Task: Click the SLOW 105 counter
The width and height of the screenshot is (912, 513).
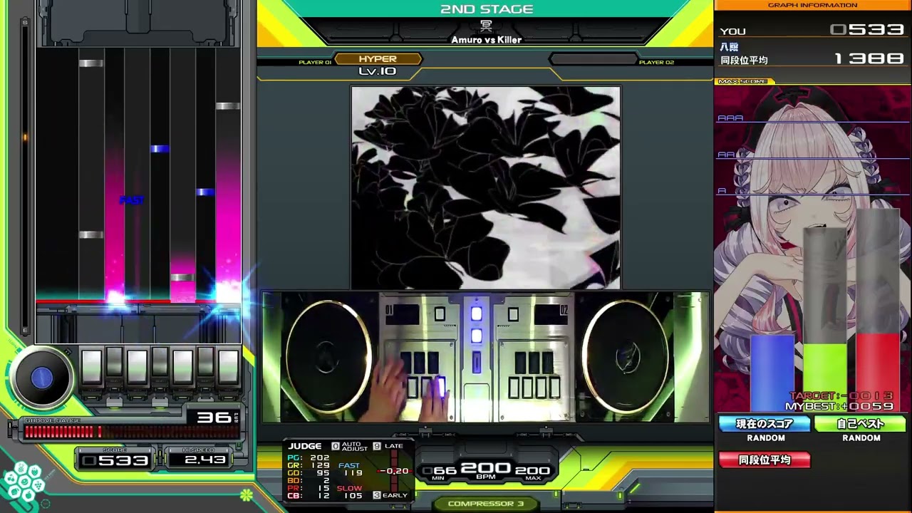Action: click(x=350, y=492)
